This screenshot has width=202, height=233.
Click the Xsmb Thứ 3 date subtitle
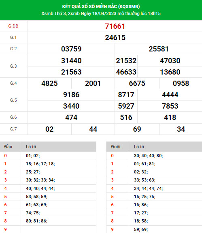[101, 13]
